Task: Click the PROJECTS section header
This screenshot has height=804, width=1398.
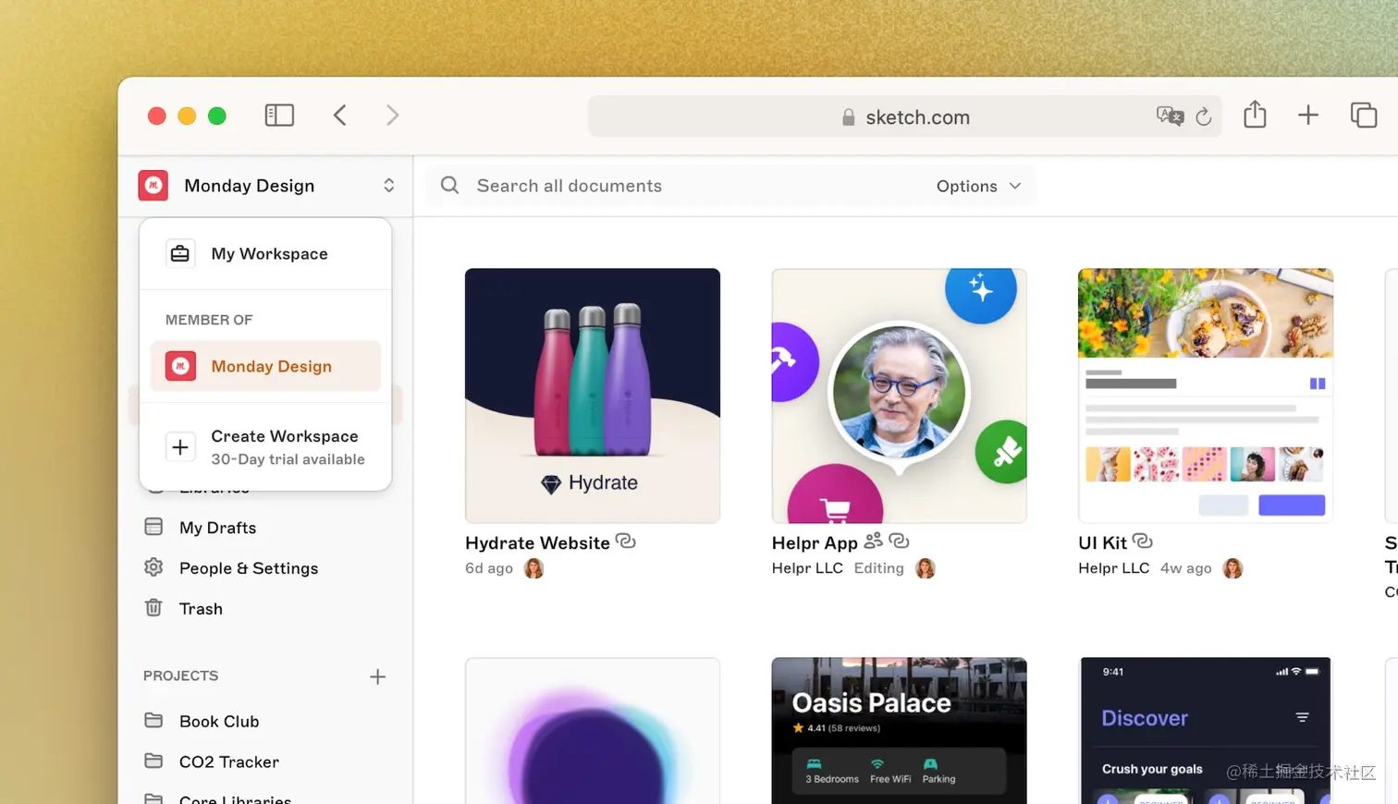Action: (x=181, y=676)
